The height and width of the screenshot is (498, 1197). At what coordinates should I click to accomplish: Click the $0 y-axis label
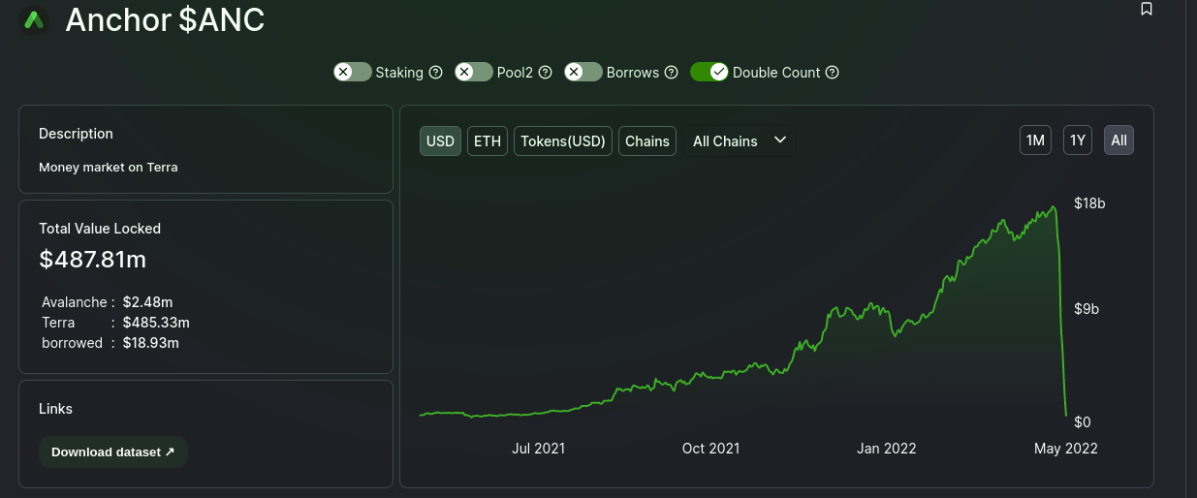1083,422
